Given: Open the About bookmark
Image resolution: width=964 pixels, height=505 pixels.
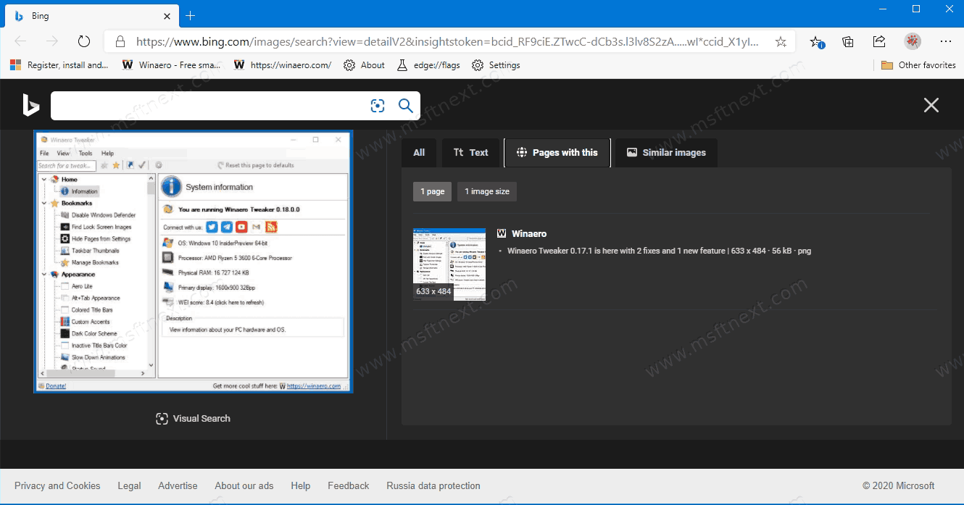Looking at the screenshot, I should click(x=364, y=65).
